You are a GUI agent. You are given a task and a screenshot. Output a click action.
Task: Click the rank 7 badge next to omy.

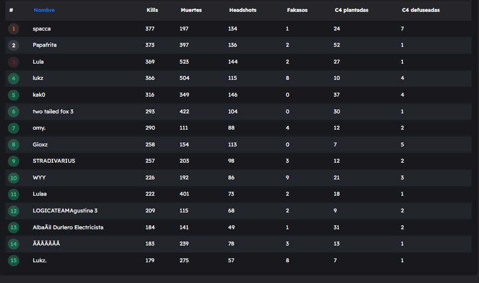point(13,128)
